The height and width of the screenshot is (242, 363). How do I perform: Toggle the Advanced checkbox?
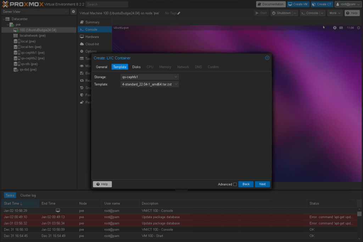click(235, 184)
